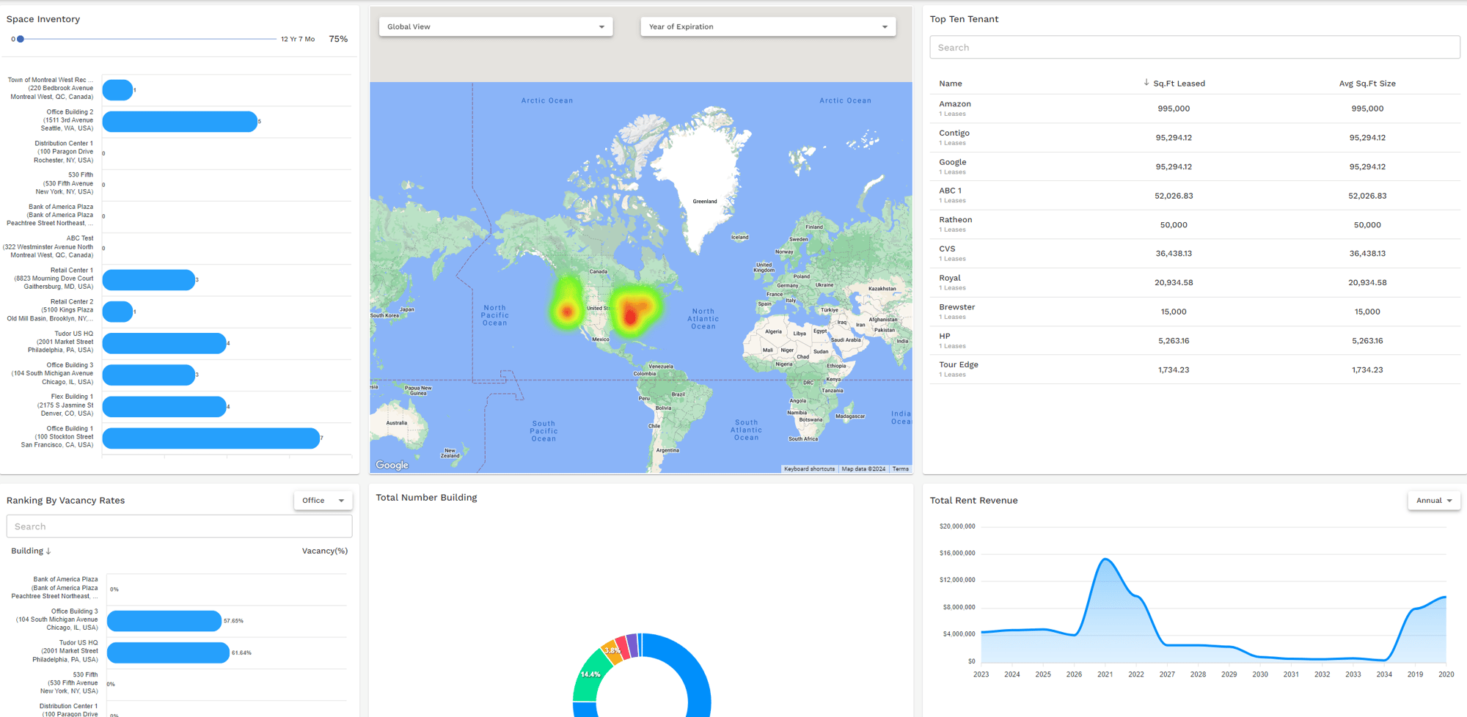This screenshot has height=717, width=1467.
Task: Click the 3.8% orange donut segment
Action: [612, 650]
